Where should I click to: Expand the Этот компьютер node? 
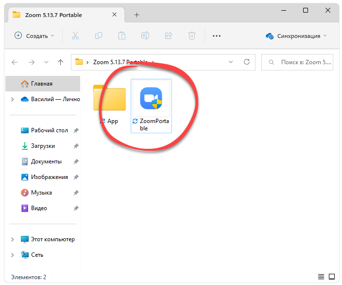click(13, 240)
